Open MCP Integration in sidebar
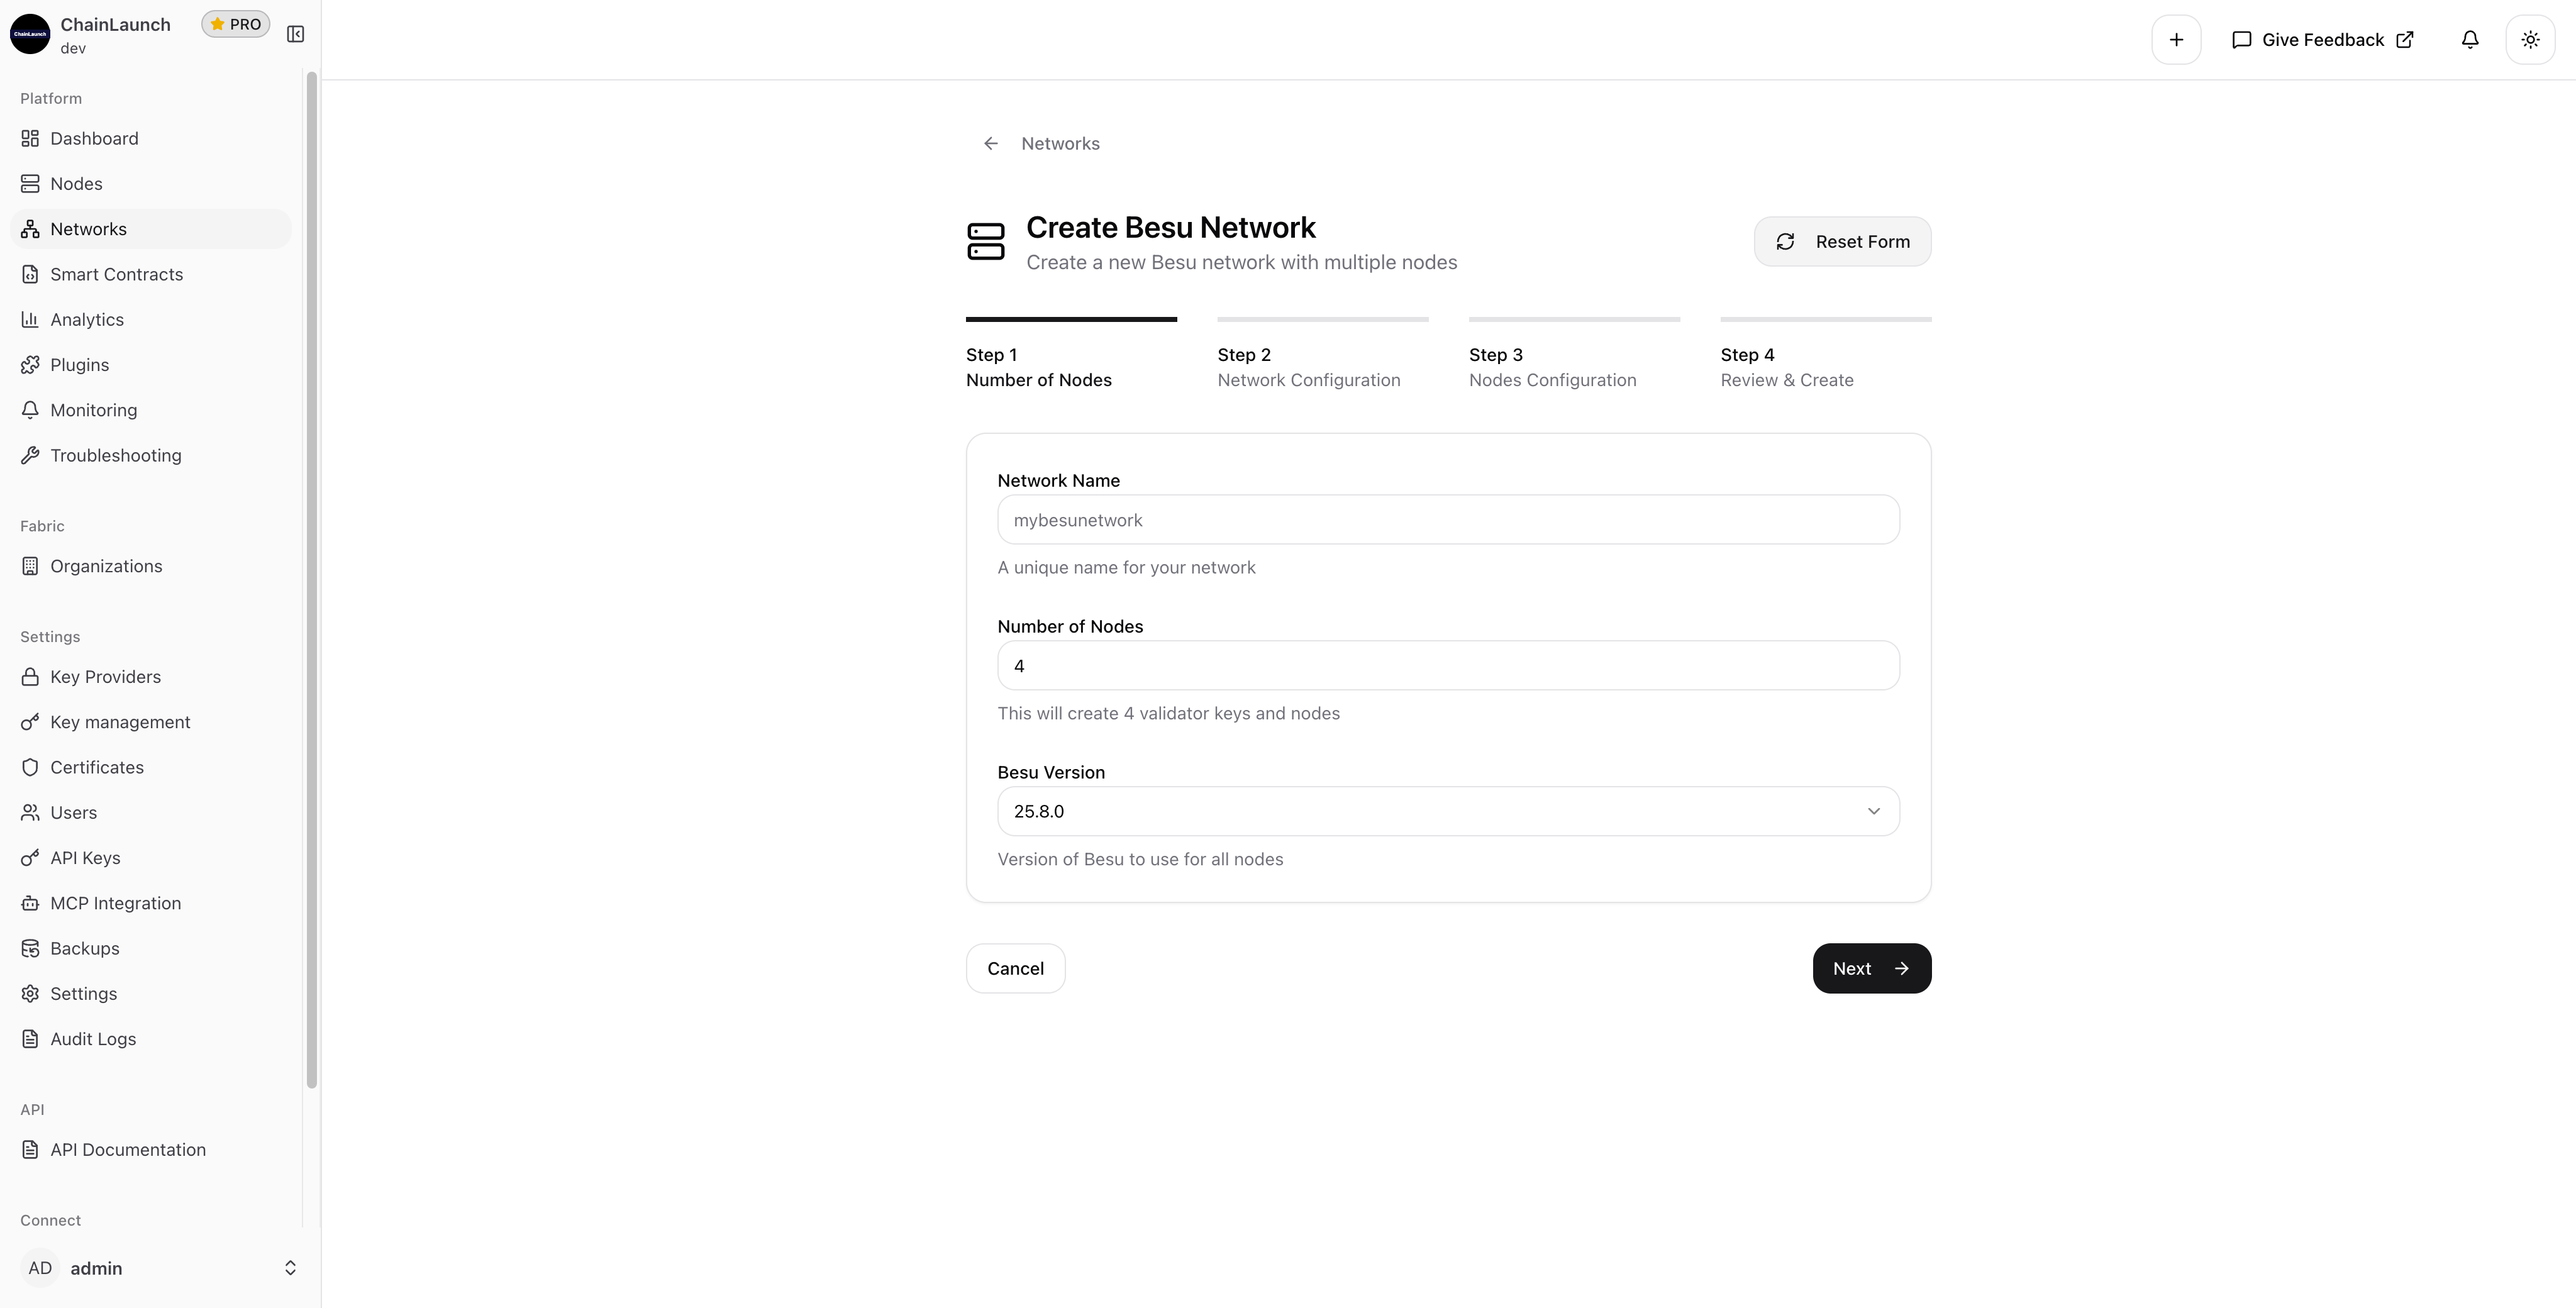The image size is (2576, 1308). point(115,903)
